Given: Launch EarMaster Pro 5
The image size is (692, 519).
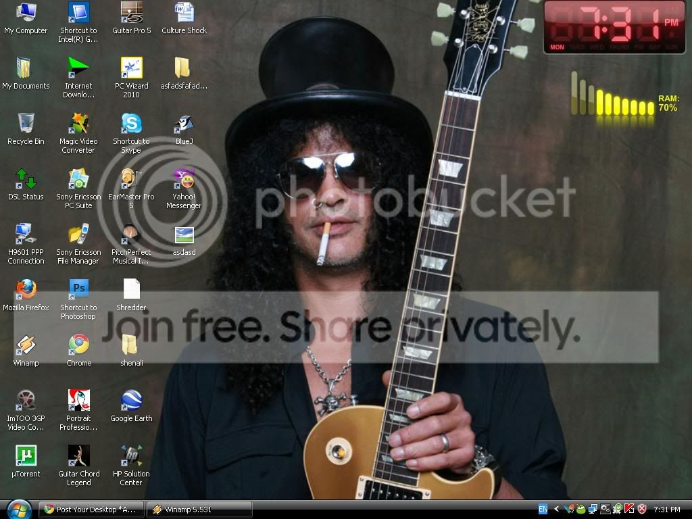Looking at the screenshot, I should (132, 189).
